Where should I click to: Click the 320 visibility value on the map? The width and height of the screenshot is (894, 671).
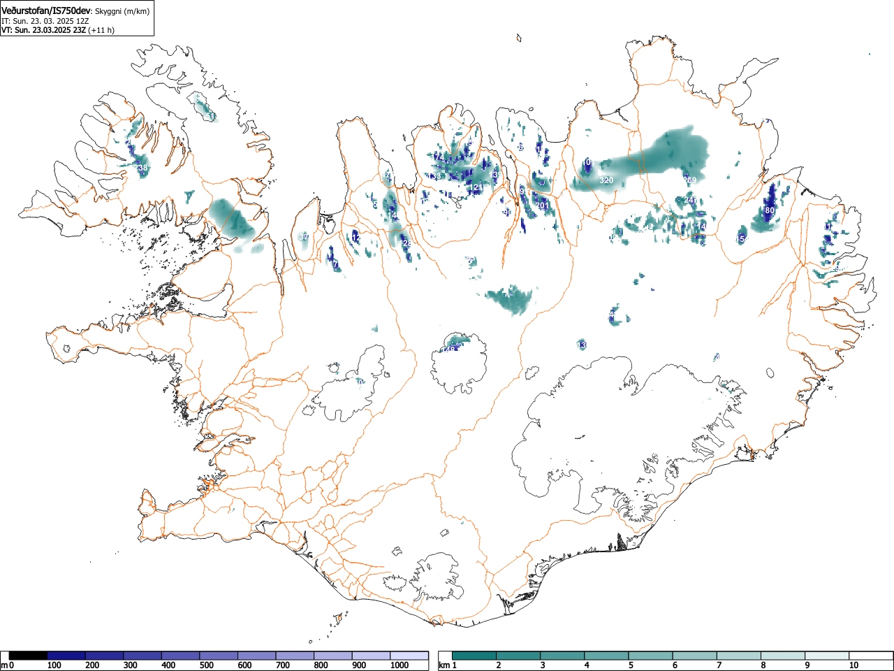[x=606, y=181]
